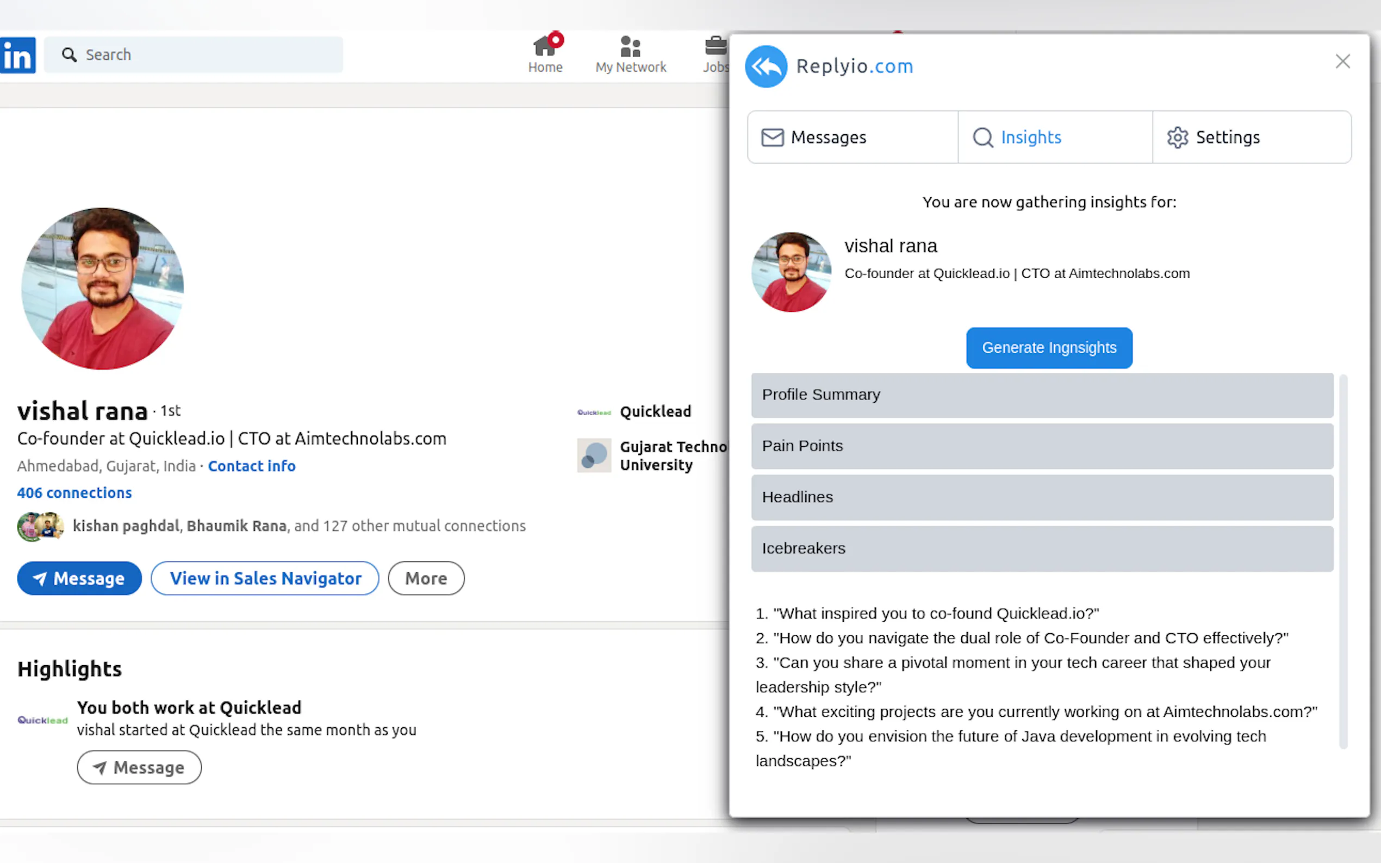Expand the Pain Points section

pos(1042,446)
